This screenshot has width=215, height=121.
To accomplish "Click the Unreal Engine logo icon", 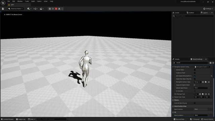I will point(3,3).
